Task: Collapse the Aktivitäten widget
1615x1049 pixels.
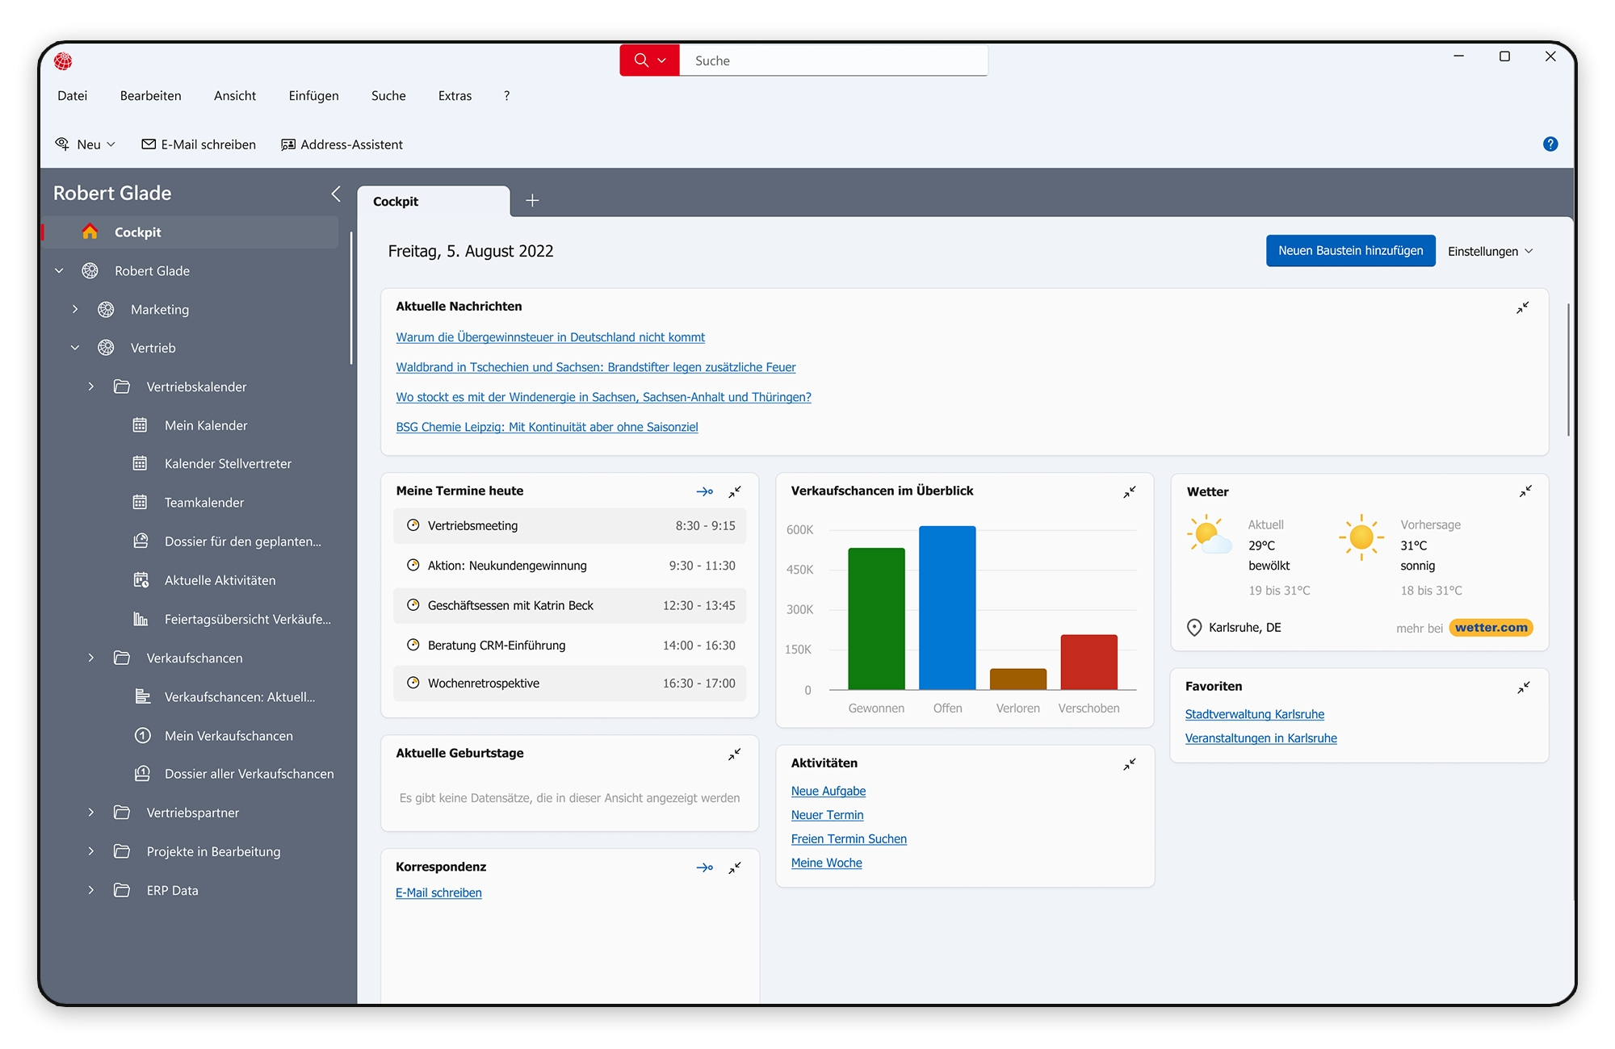Action: click(x=1129, y=763)
